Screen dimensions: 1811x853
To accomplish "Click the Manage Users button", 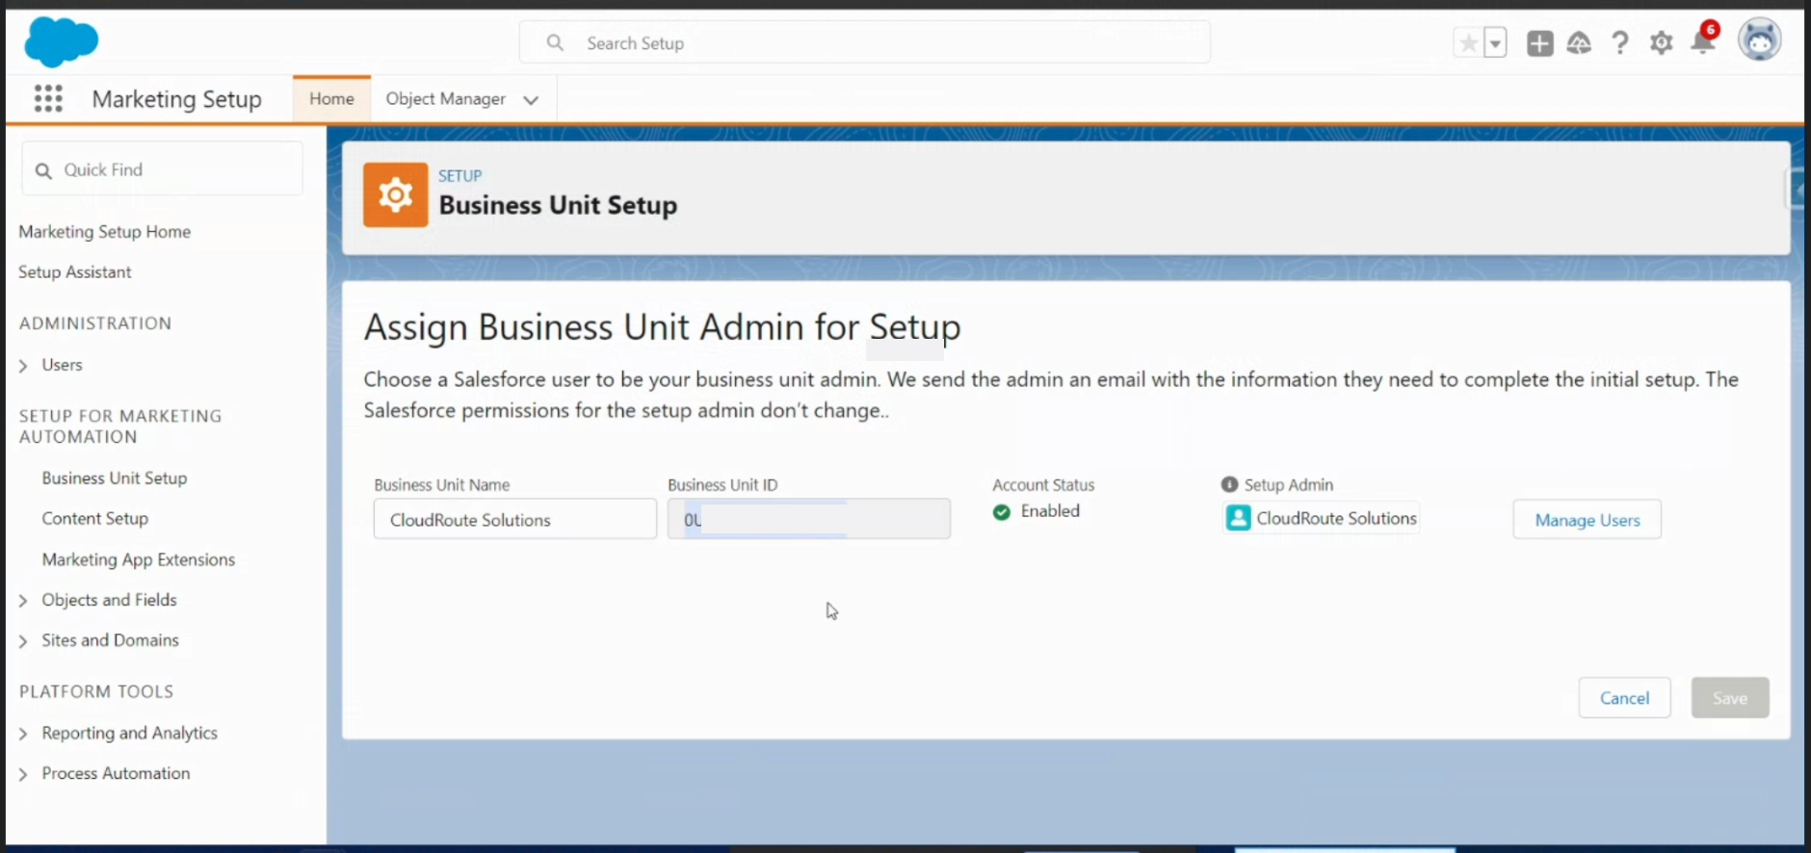I will 1587,520.
